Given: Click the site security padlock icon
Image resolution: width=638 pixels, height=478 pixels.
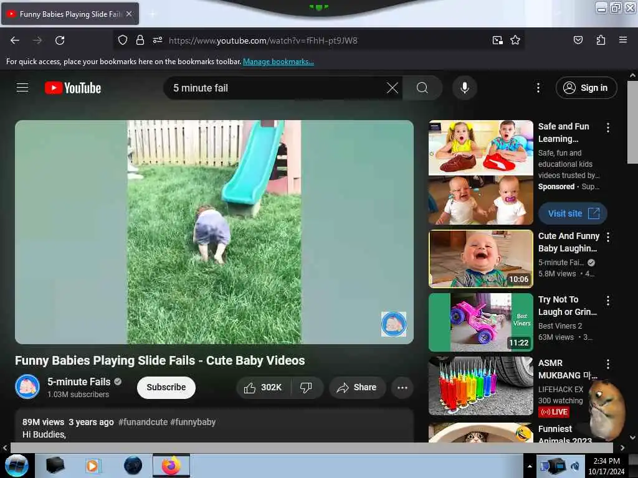Looking at the screenshot, I should tap(140, 40).
